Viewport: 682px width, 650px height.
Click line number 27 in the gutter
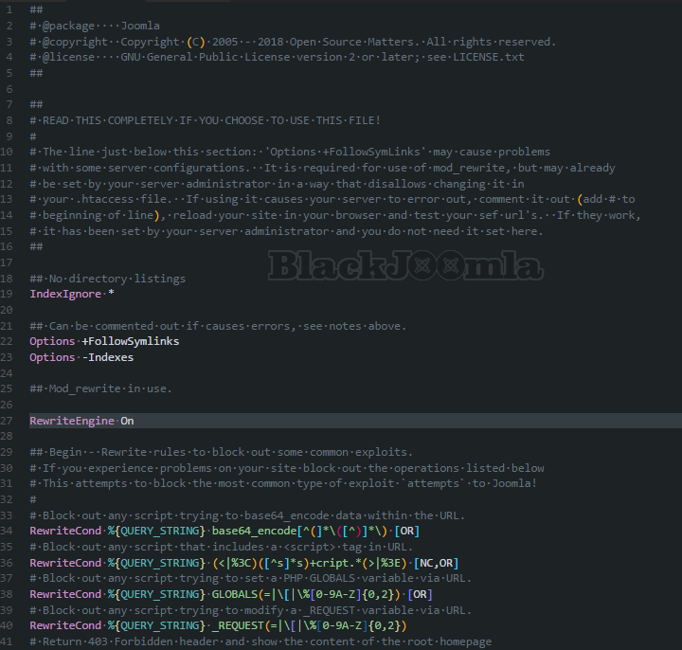click(9, 421)
